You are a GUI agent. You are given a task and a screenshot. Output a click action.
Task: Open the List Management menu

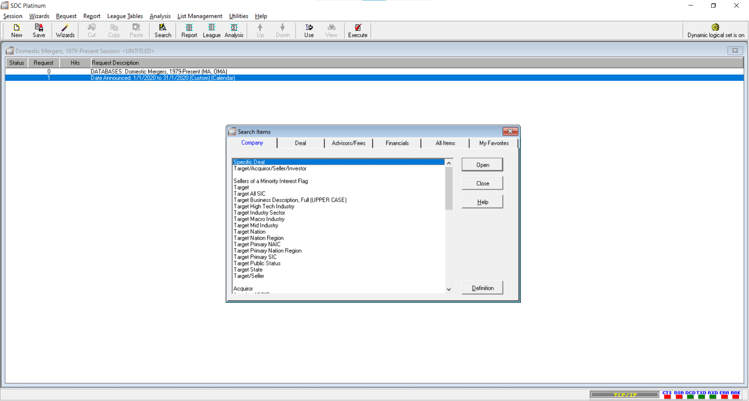click(x=200, y=16)
